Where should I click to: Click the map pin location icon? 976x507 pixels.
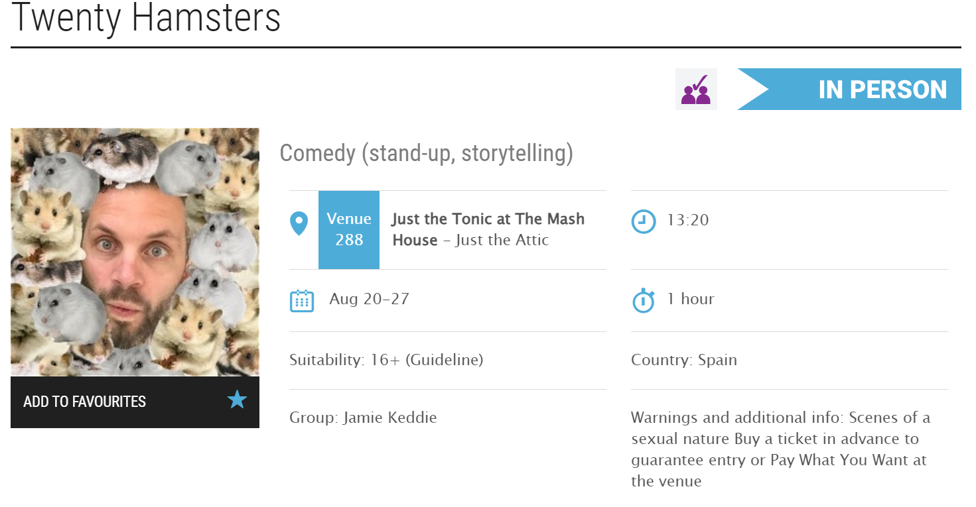(x=299, y=223)
